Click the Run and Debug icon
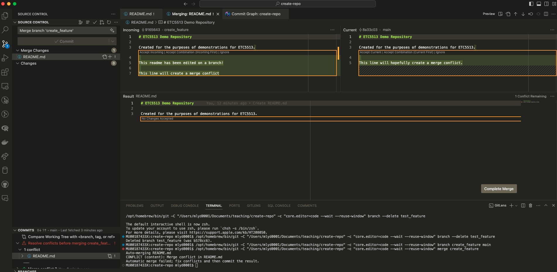The height and width of the screenshot is (272, 557). [5, 58]
